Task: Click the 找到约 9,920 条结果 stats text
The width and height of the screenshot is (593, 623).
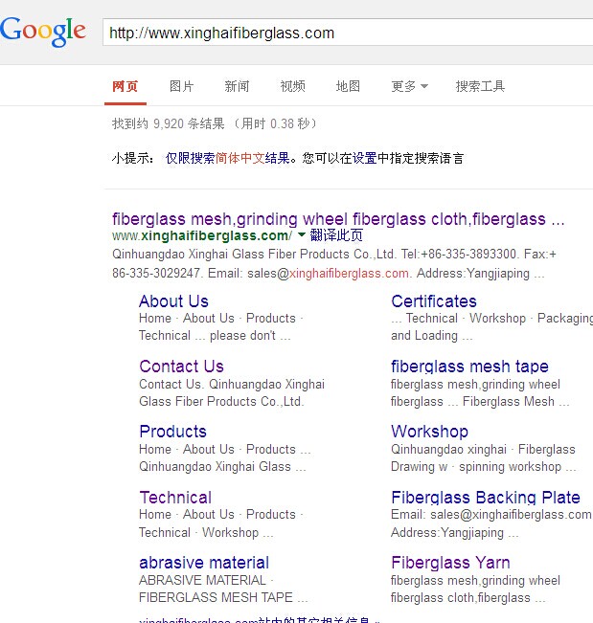Action: 169,123
